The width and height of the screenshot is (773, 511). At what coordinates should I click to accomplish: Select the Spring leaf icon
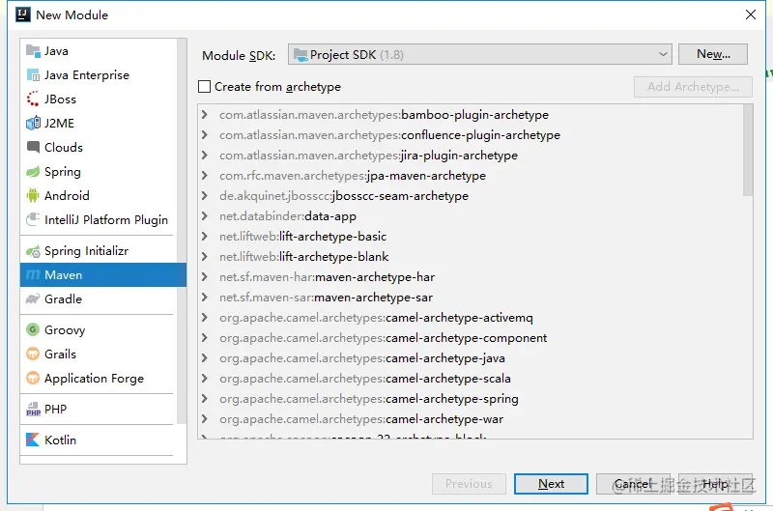(33, 172)
